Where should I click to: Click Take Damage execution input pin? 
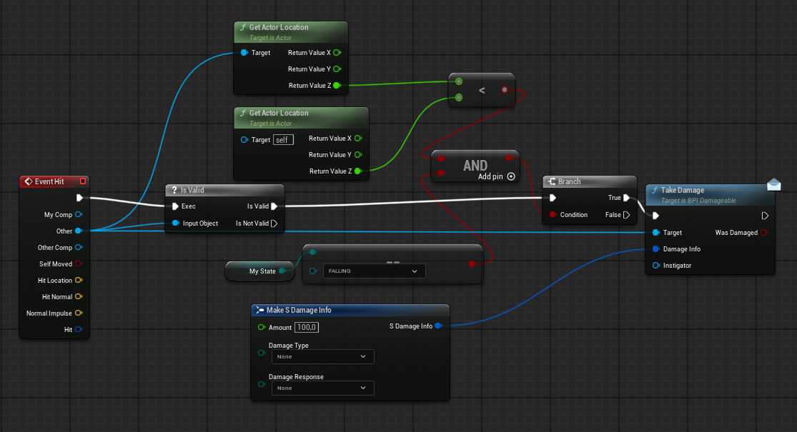(655, 216)
